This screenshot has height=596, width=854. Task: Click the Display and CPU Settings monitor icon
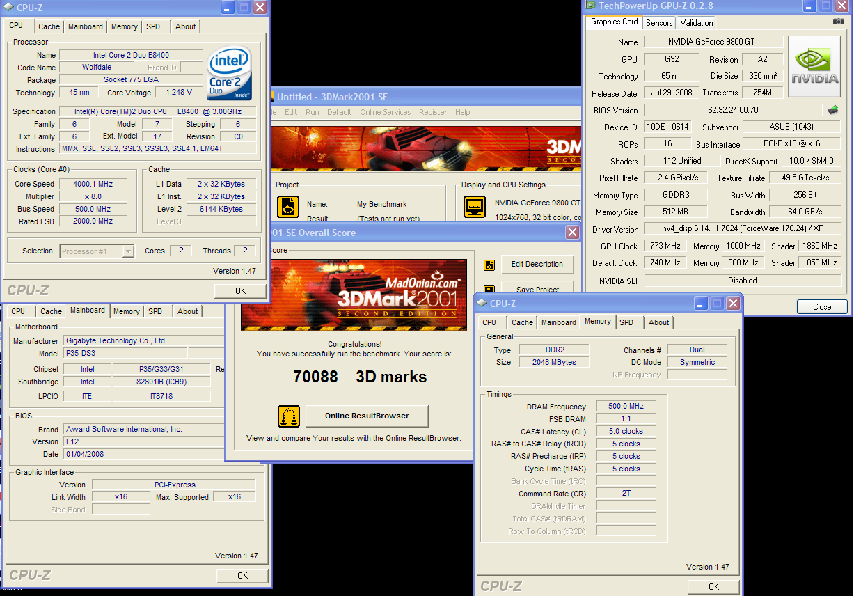coord(475,207)
